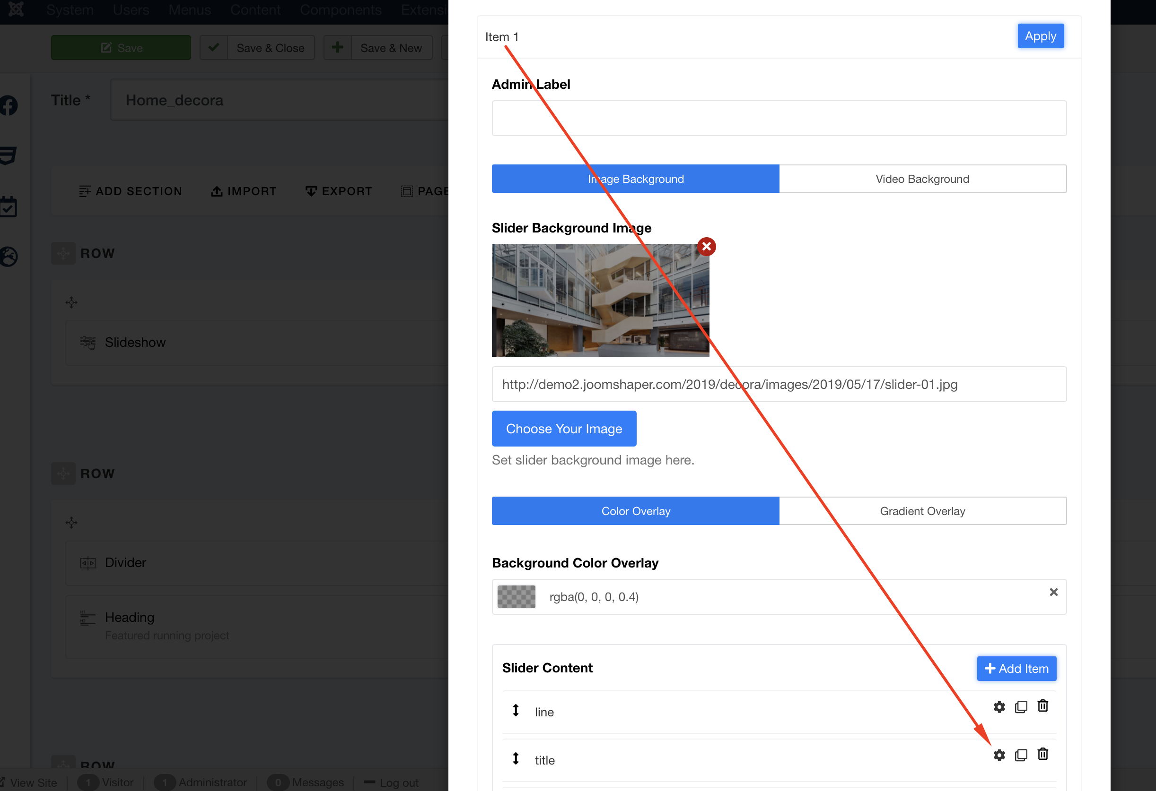Apply the Item 1 changes
The height and width of the screenshot is (791, 1156).
(1041, 36)
